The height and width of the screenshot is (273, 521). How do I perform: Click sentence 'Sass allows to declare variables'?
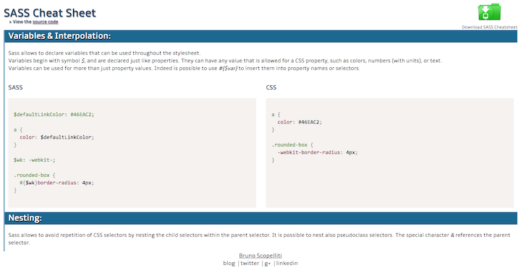coord(104,53)
